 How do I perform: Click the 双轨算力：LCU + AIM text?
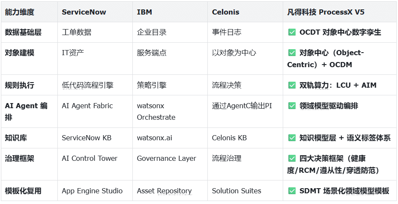click(338, 85)
